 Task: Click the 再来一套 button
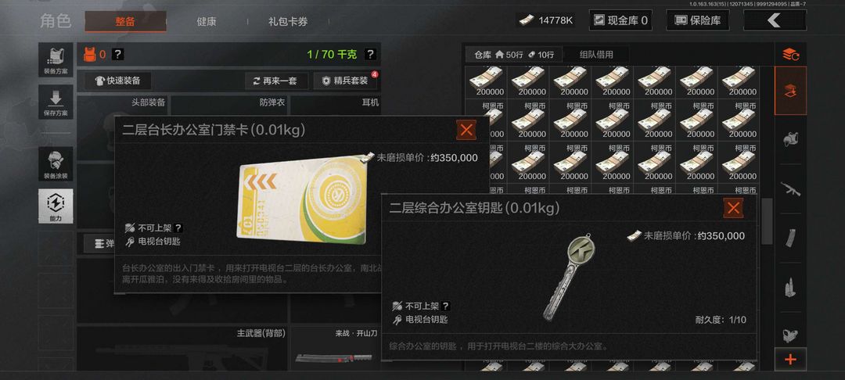pyautogui.click(x=277, y=81)
